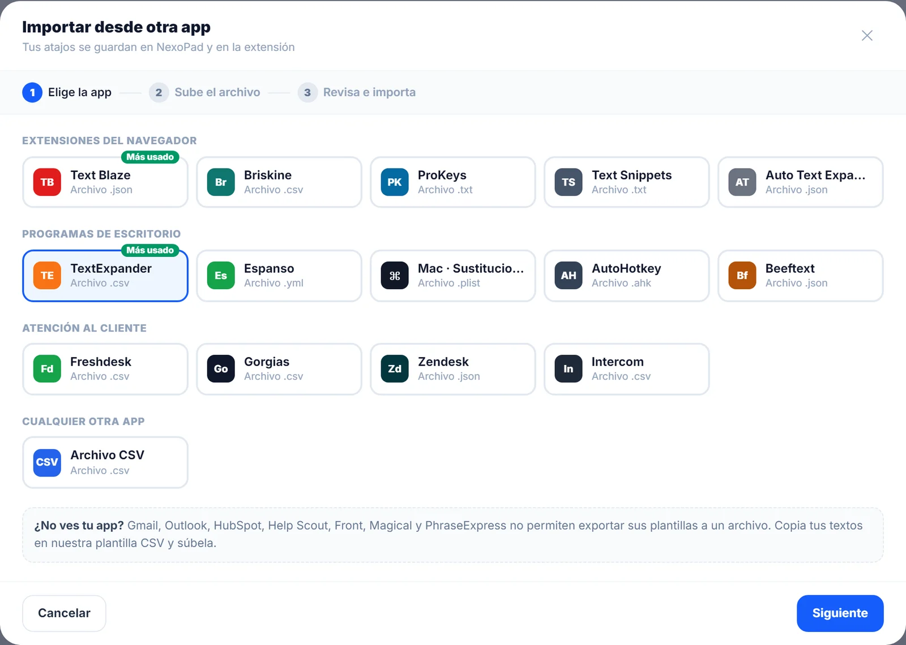Click the green Es Espanso icon
The image size is (906, 645).
(x=221, y=276)
